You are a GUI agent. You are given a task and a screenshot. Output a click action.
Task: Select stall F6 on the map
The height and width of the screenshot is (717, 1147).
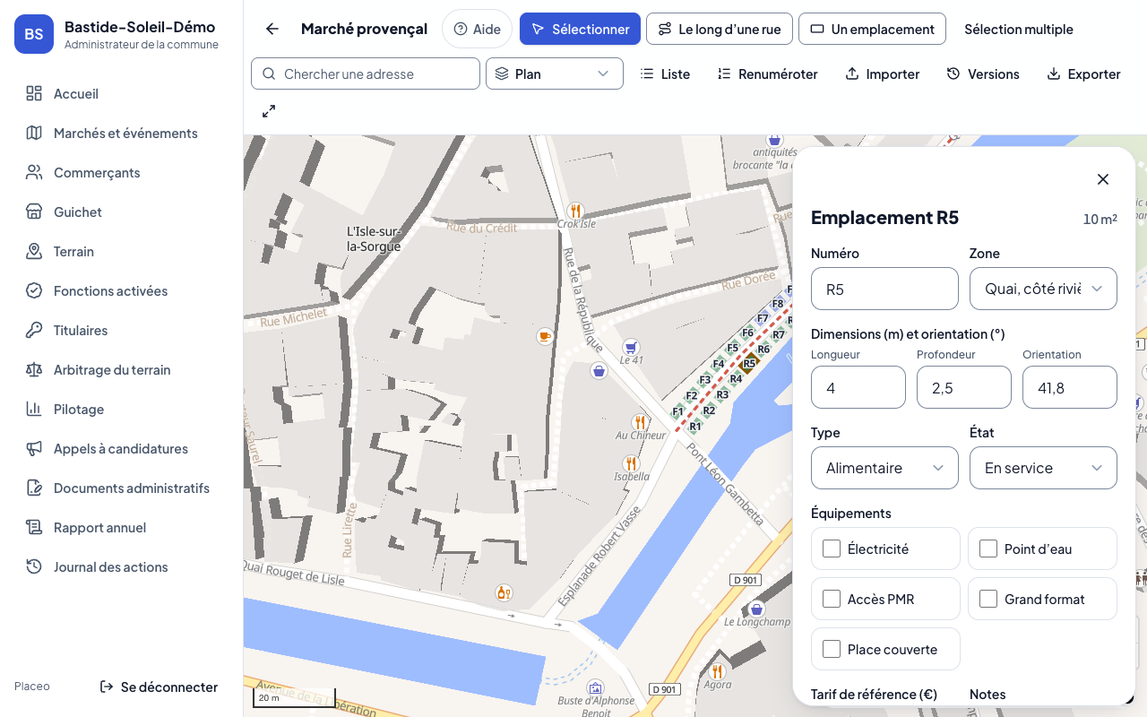click(x=747, y=333)
